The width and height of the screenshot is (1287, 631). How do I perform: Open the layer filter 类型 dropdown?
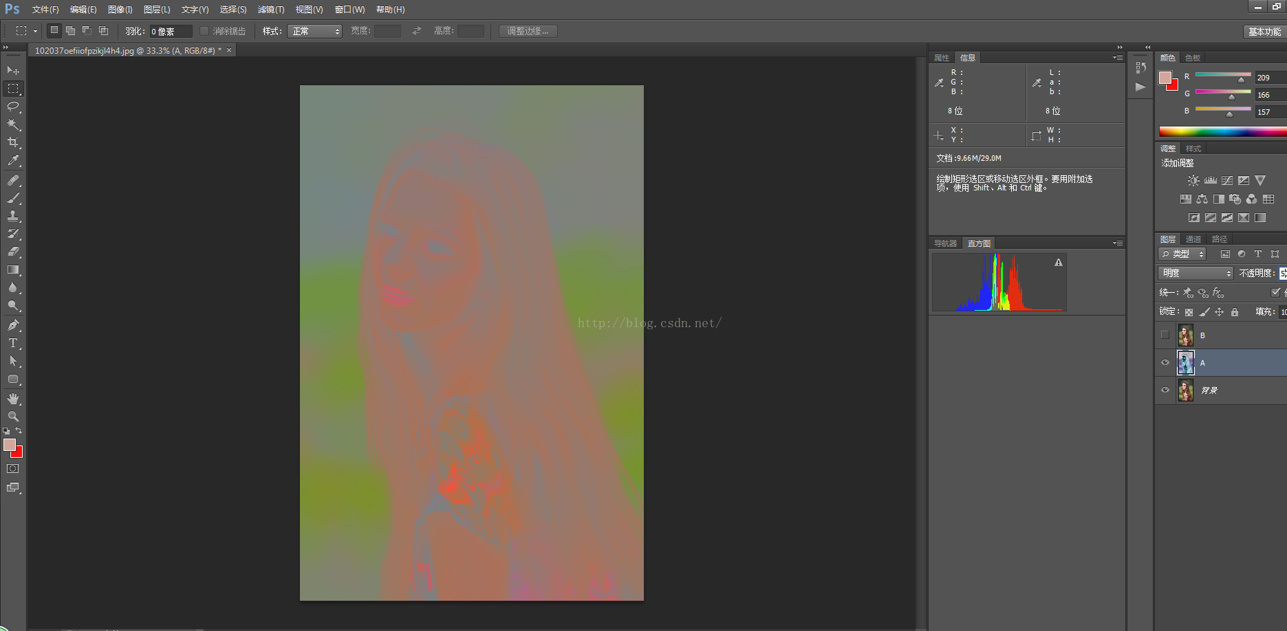(x=1182, y=254)
